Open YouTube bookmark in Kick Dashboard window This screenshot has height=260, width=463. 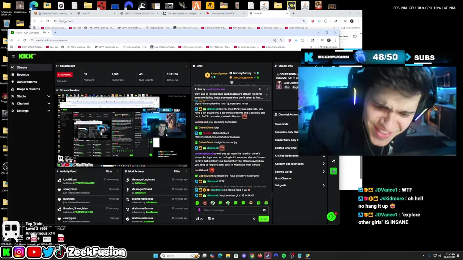[x=52, y=47]
